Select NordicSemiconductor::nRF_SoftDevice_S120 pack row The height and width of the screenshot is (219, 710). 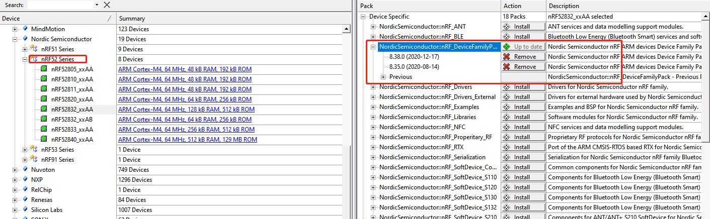tap(438, 187)
